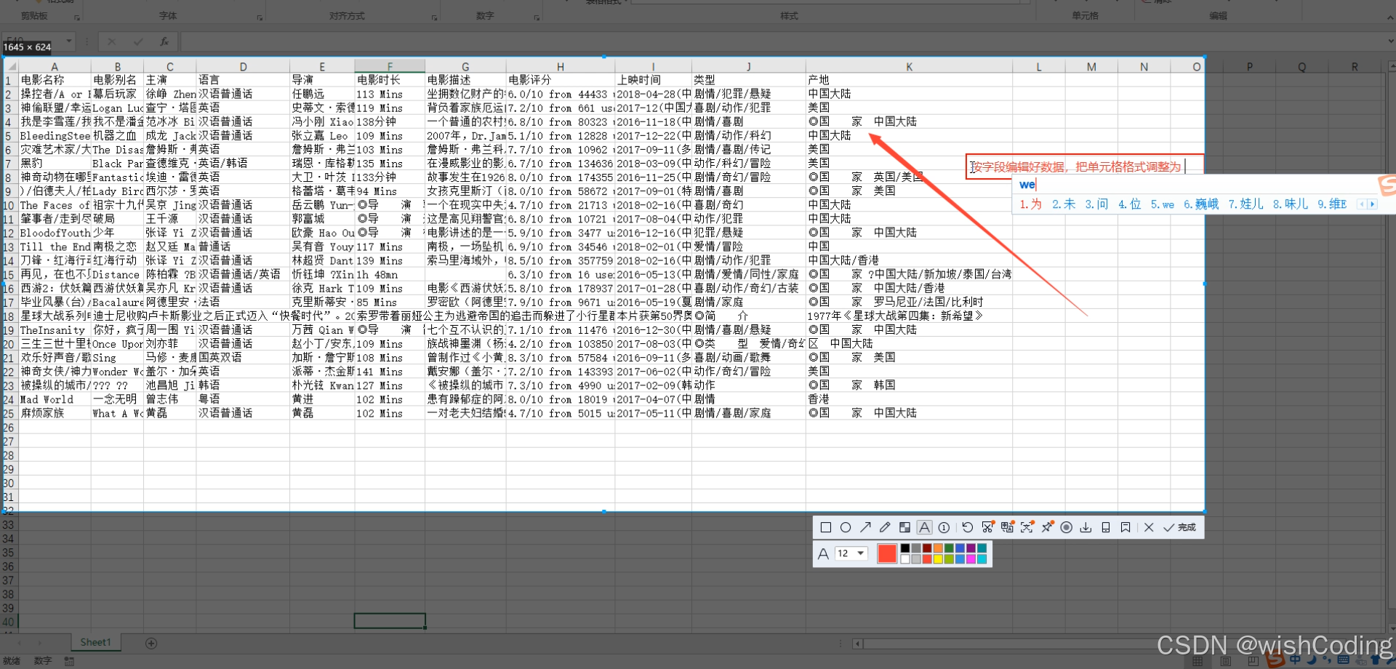
Task: Select the rectangle annotation tool
Action: tap(825, 527)
